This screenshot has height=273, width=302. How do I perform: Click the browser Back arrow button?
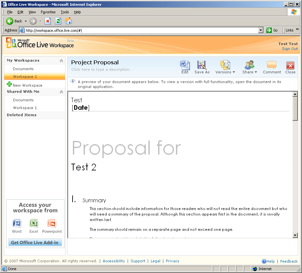[x=10, y=21]
